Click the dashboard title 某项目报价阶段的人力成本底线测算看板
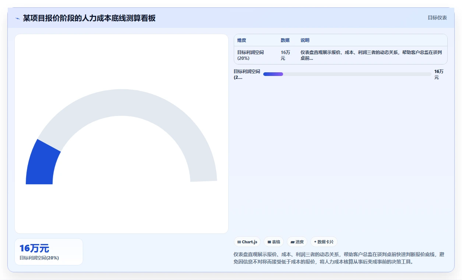Image resolution: width=462 pixels, height=280 pixels. 89,18
